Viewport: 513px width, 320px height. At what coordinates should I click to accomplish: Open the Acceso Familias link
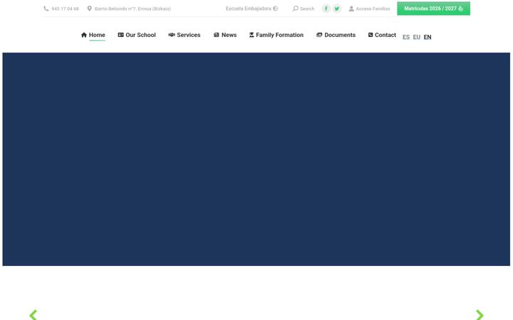pos(373,9)
